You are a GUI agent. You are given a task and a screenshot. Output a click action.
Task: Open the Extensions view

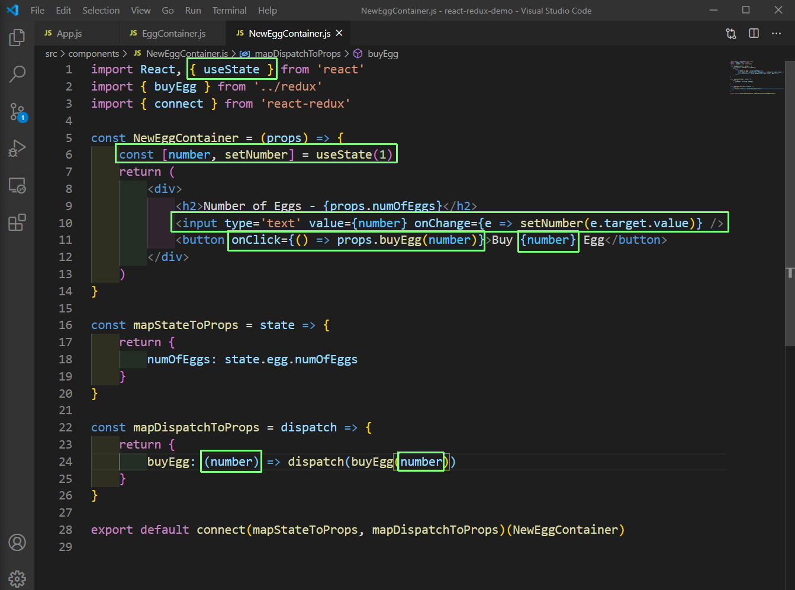pos(17,223)
